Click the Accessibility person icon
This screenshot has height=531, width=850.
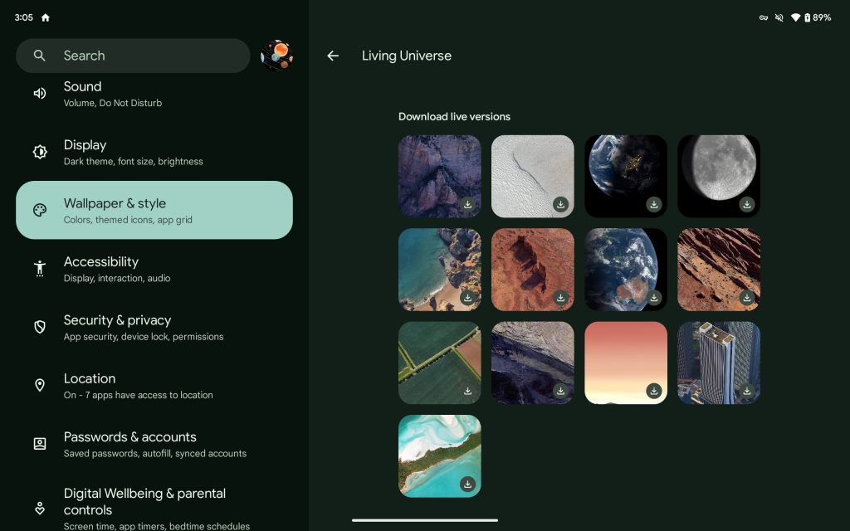coord(40,268)
